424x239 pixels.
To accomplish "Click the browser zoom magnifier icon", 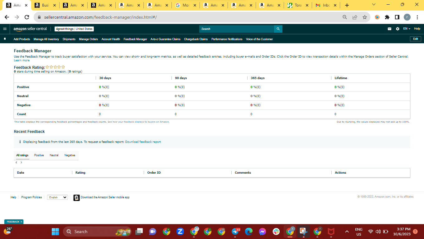I will pos(345,17).
